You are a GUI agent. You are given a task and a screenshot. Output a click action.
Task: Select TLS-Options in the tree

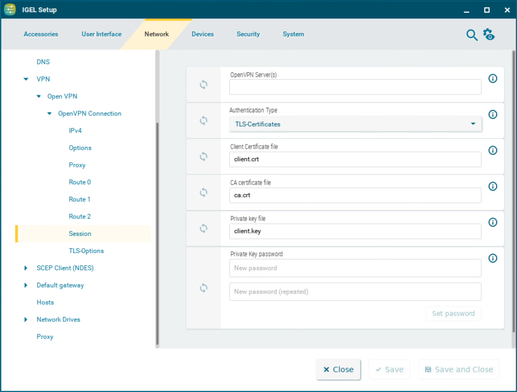pyautogui.click(x=86, y=251)
